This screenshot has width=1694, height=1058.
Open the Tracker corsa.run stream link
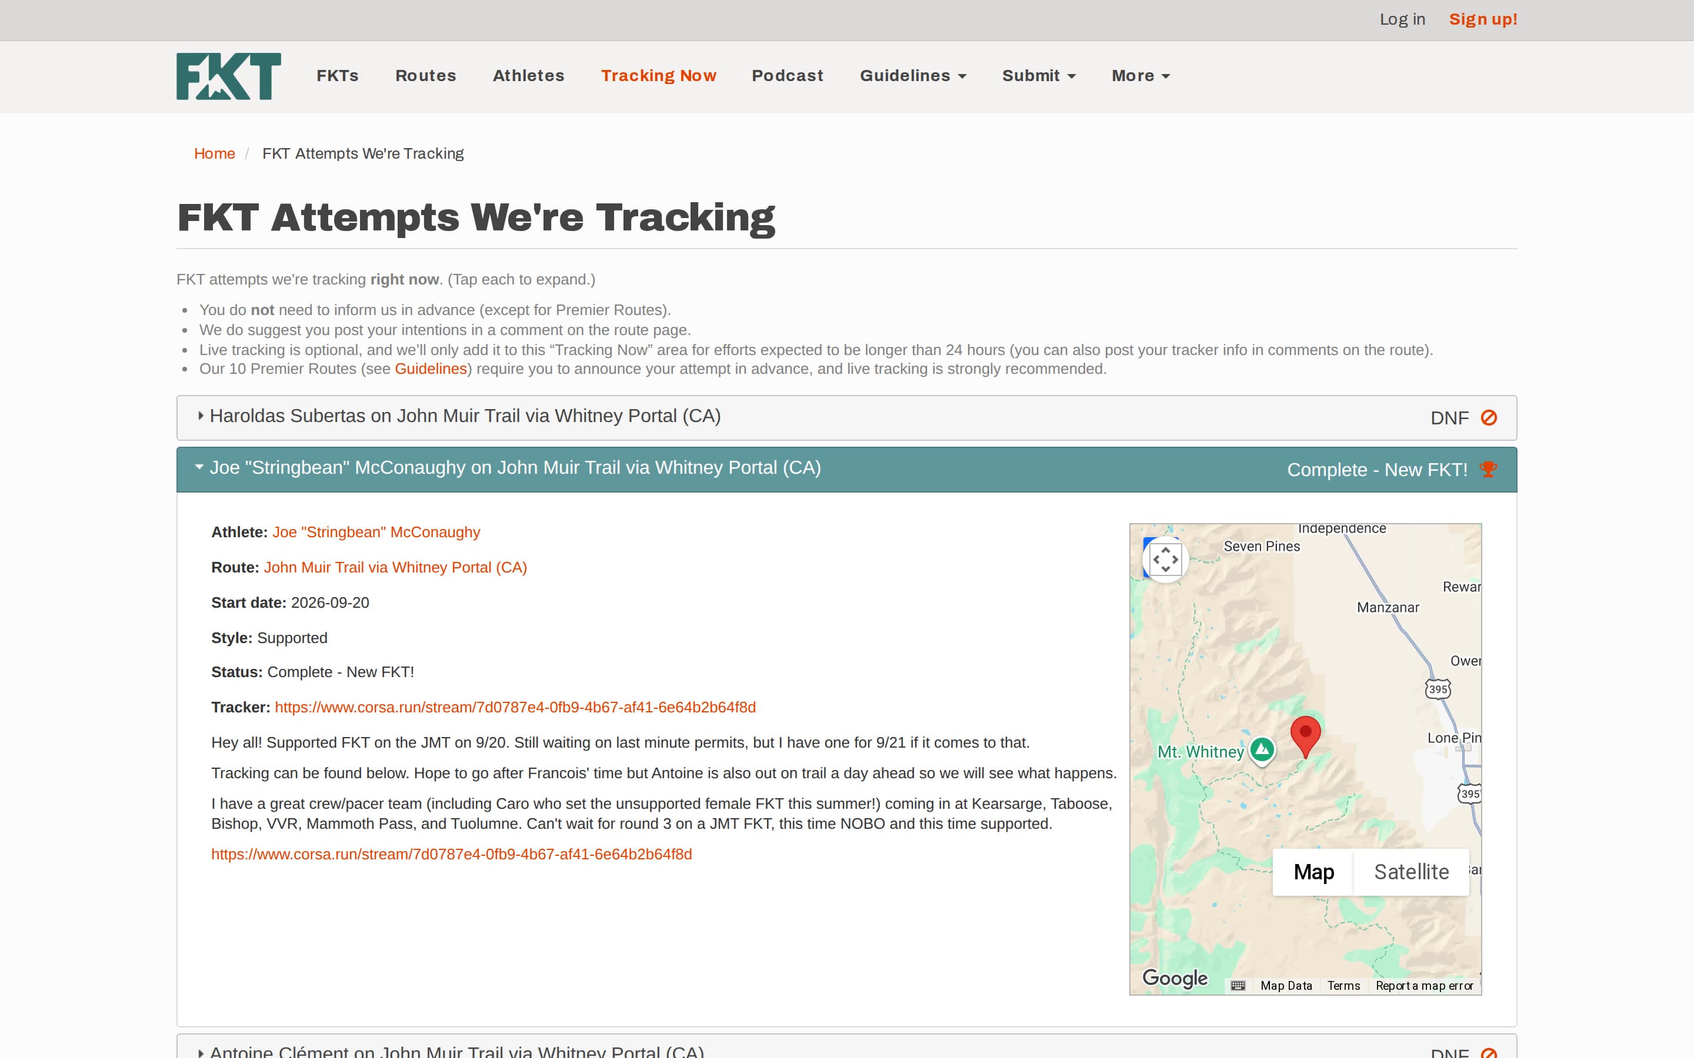coord(515,708)
